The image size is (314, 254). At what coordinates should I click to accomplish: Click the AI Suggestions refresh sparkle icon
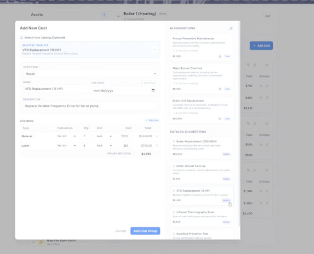tap(231, 28)
